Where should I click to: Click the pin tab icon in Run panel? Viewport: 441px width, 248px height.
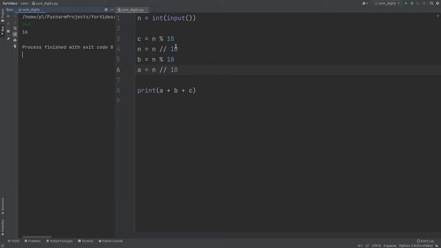click(8, 39)
